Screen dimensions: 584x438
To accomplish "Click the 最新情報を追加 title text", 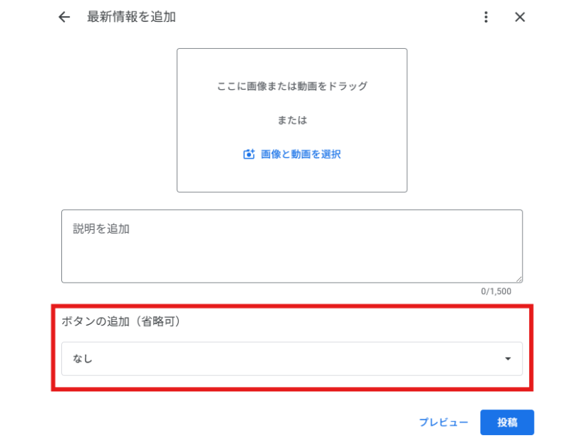I will pyautogui.click(x=131, y=17).
